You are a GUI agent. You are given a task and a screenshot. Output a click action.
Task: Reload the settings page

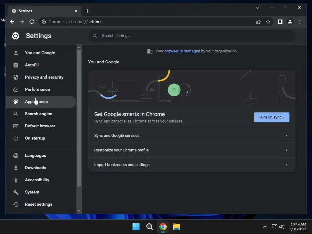point(32,22)
